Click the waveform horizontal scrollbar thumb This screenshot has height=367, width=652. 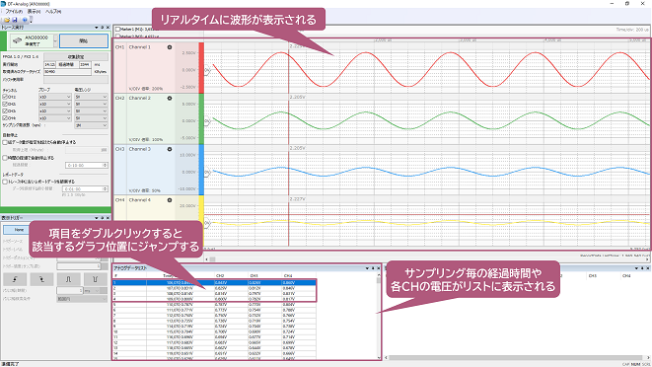point(212,259)
